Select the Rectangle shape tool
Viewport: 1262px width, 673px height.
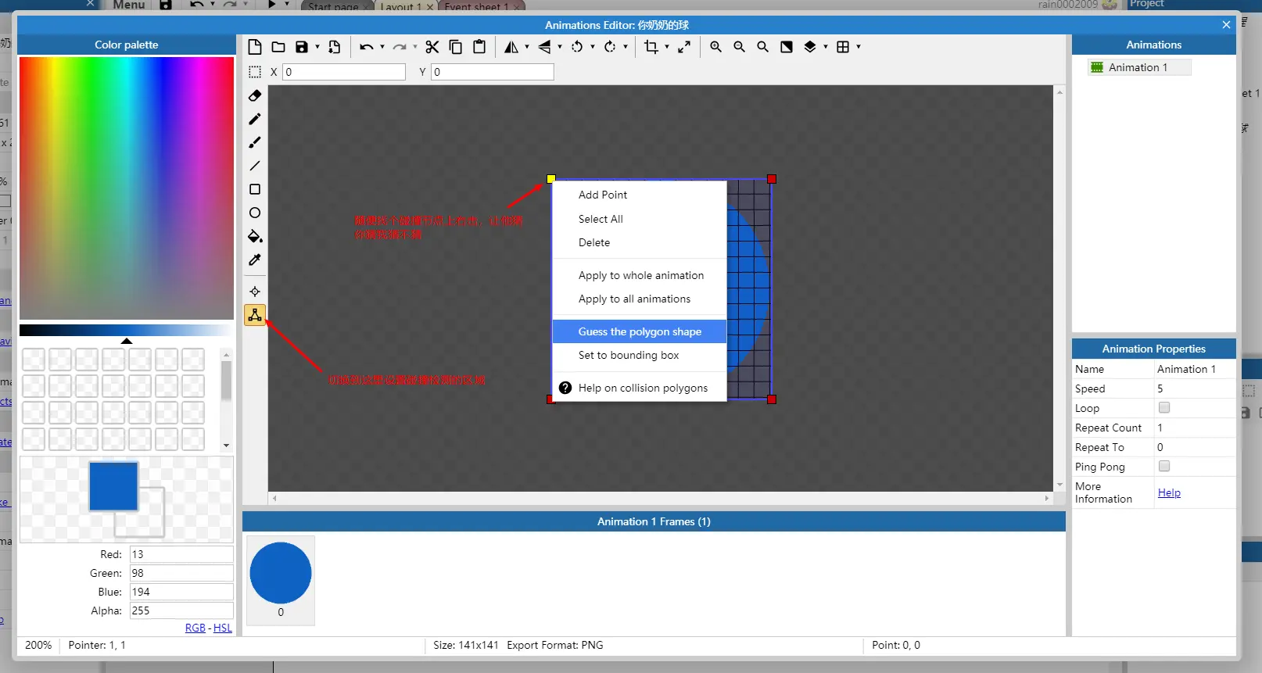255,189
